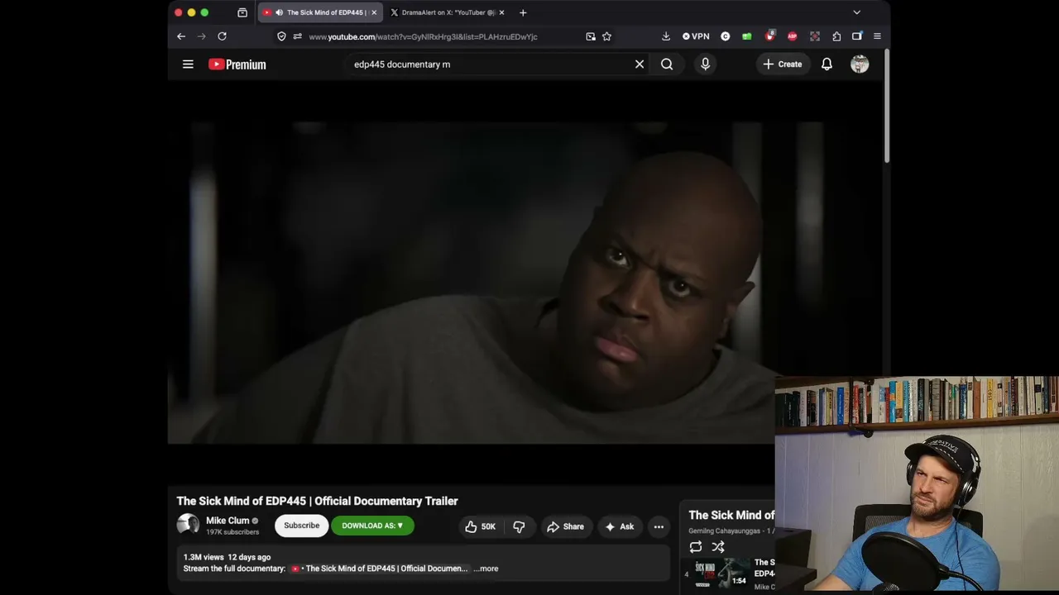Go forward in browser history
The image size is (1059, 595).
(201, 36)
